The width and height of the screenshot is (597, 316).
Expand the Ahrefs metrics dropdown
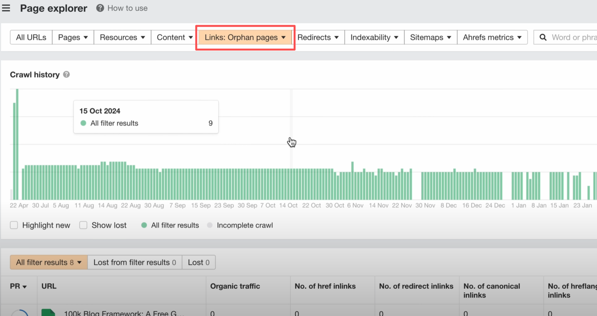492,38
